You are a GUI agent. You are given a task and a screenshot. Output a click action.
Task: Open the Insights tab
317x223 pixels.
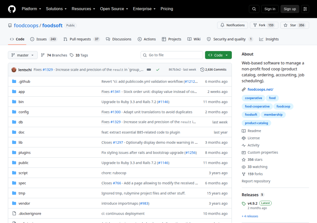[x=269, y=39]
